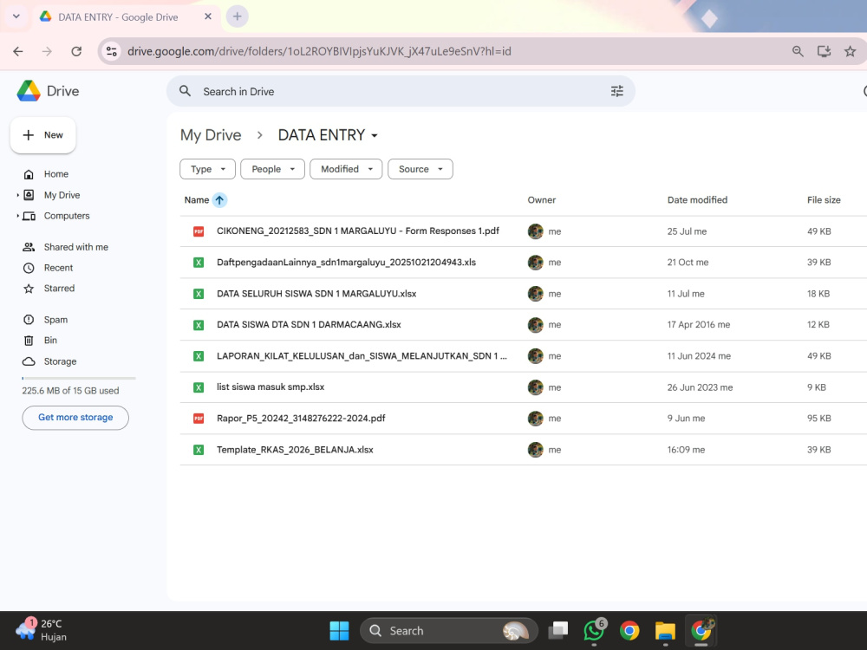Open a new browser tab
The image size is (867, 650).
238,16
